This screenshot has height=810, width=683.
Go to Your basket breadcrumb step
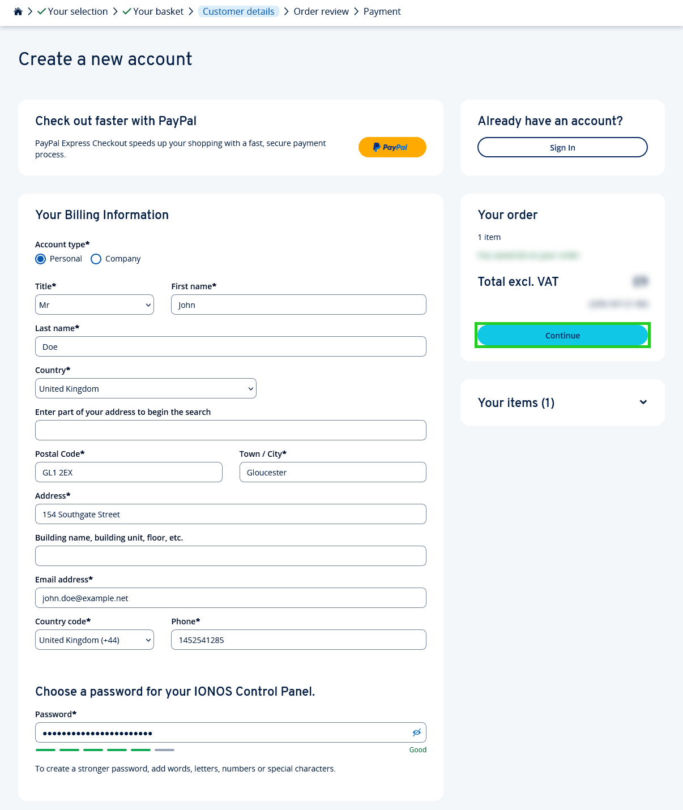[158, 11]
